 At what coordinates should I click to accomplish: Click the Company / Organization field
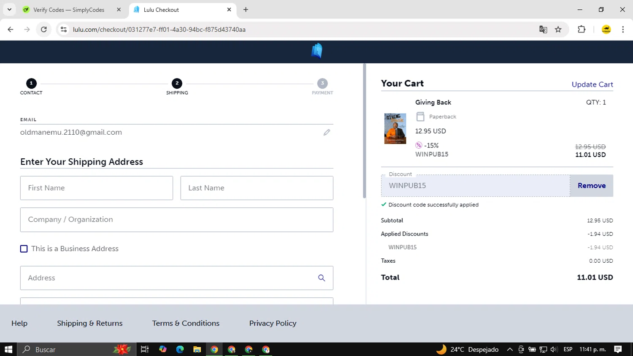177,220
